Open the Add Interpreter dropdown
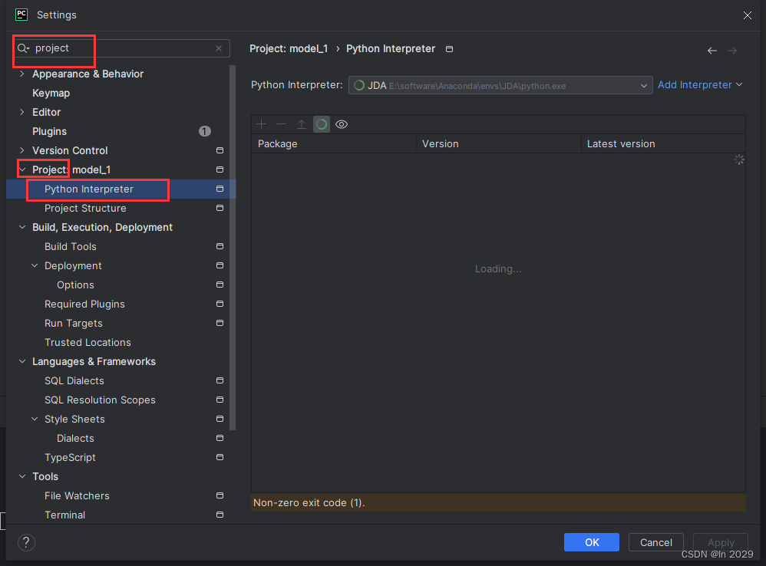The width and height of the screenshot is (766, 566). 700,85
